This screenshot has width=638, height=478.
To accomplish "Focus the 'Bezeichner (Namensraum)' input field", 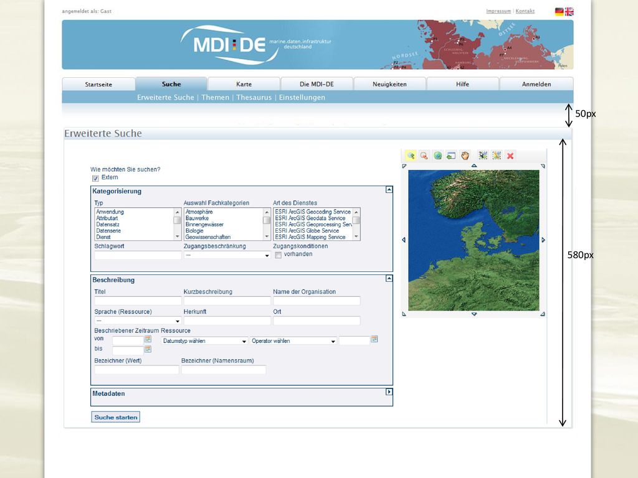I will [224, 370].
